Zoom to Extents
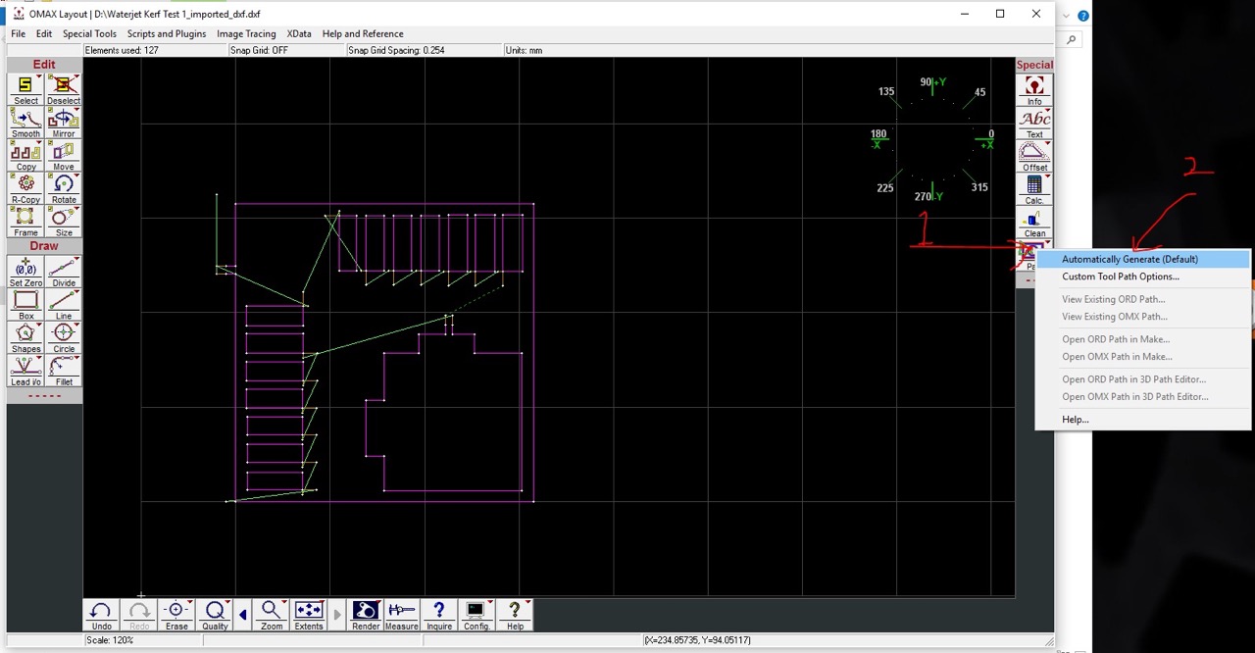The width and height of the screenshot is (1255, 653). tap(309, 616)
